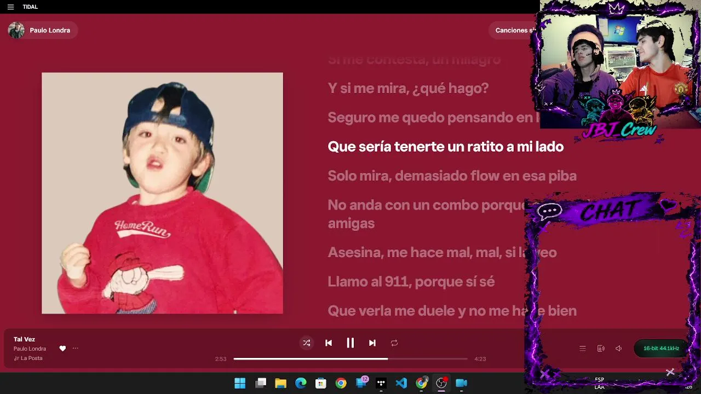Toggle shuffle playback
This screenshot has height=394, width=701.
[x=307, y=343]
